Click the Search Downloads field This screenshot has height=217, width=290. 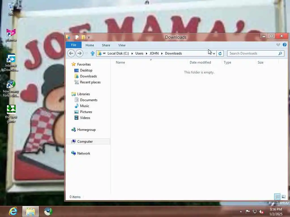(x=256, y=53)
